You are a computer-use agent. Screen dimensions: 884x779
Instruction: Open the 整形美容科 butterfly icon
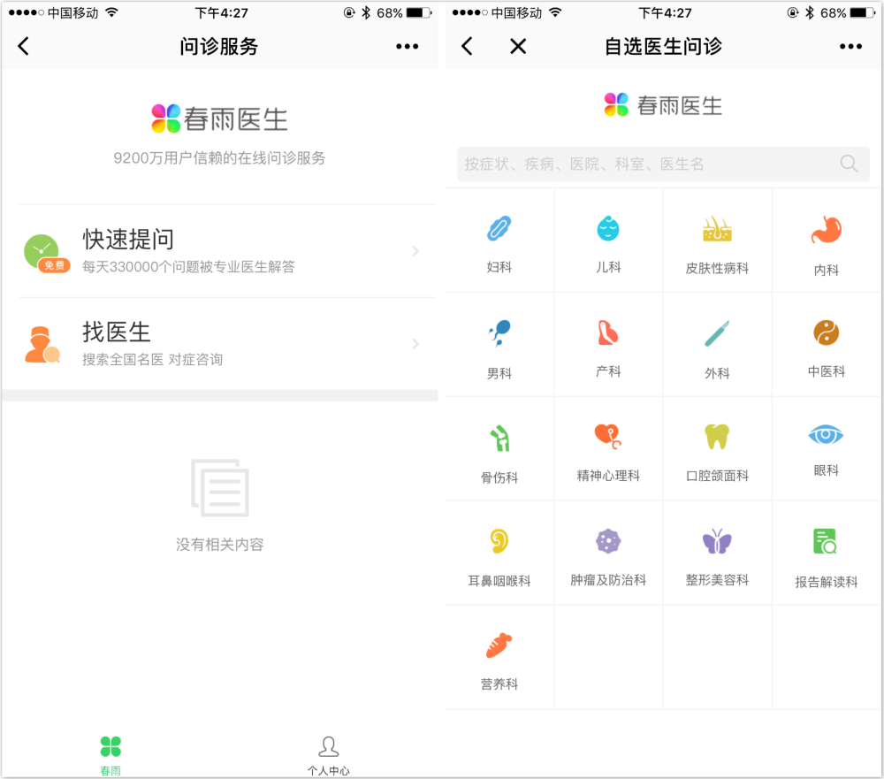(717, 541)
